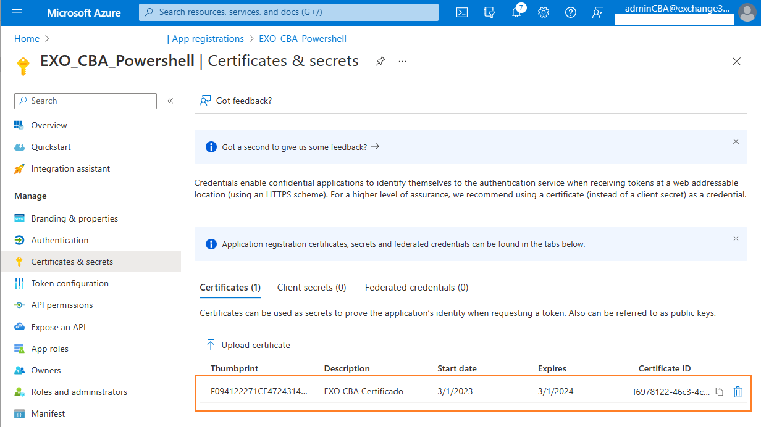Image resolution: width=761 pixels, height=427 pixels.
Task: Switch to the Certificates (1) tab
Action: 230,288
